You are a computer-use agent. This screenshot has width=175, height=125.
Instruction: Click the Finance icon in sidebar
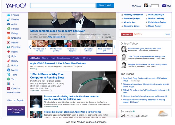click(x=9, y=15)
